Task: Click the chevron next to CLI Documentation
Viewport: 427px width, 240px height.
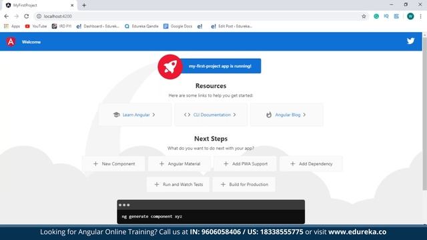Action: [234, 115]
